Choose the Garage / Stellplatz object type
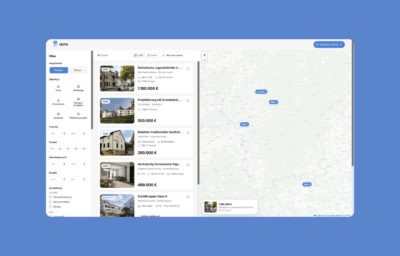 pos(78,102)
